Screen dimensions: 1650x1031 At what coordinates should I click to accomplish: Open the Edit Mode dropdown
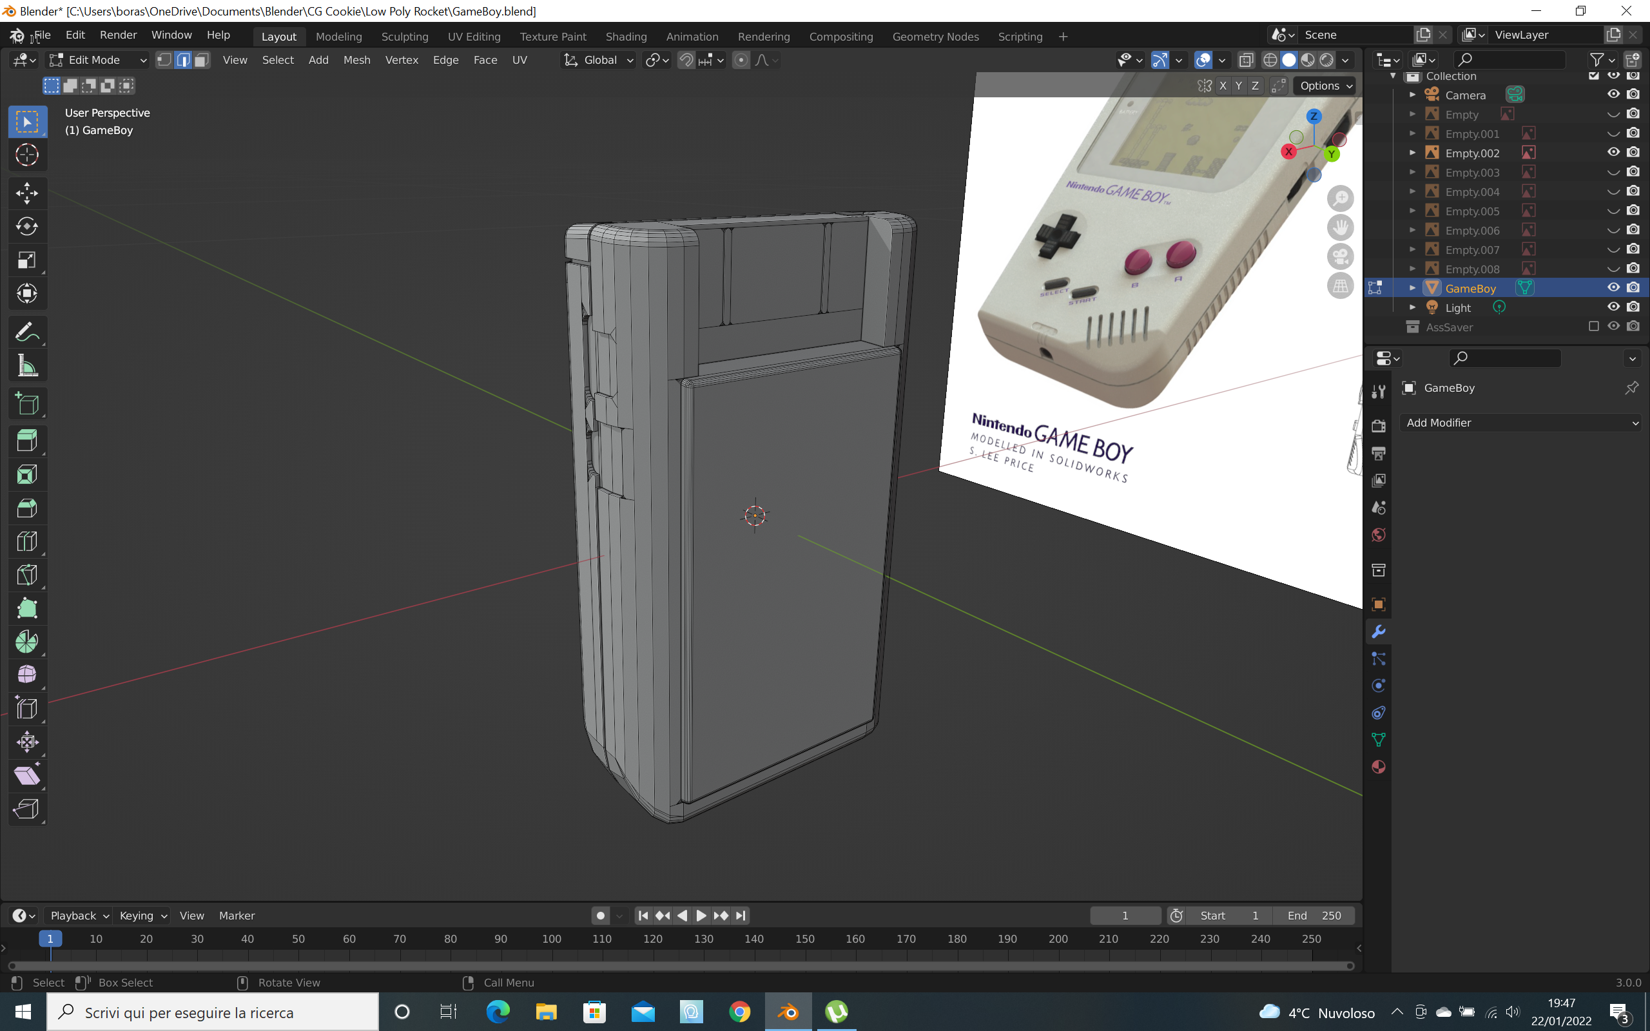point(97,60)
